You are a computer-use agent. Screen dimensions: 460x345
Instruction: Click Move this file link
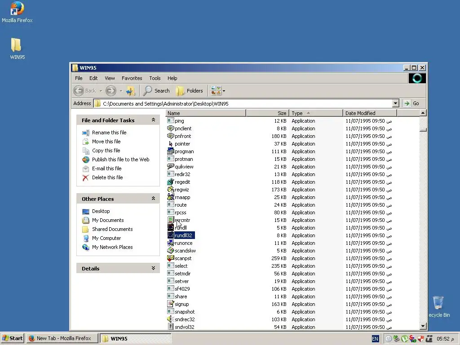coord(106,142)
